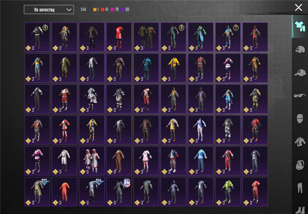Click the chevron arrow in the sort box
This screenshot has width=308, height=214.
click(x=69, y=10)
